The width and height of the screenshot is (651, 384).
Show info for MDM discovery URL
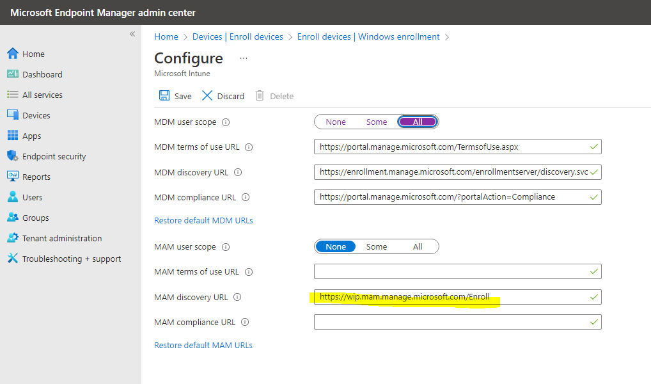[238, 172]
